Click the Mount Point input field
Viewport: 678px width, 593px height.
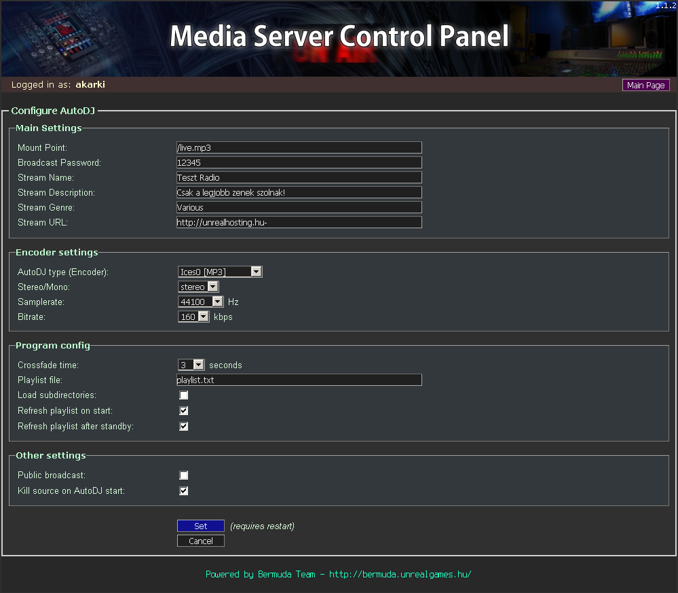tap(299, 147)
